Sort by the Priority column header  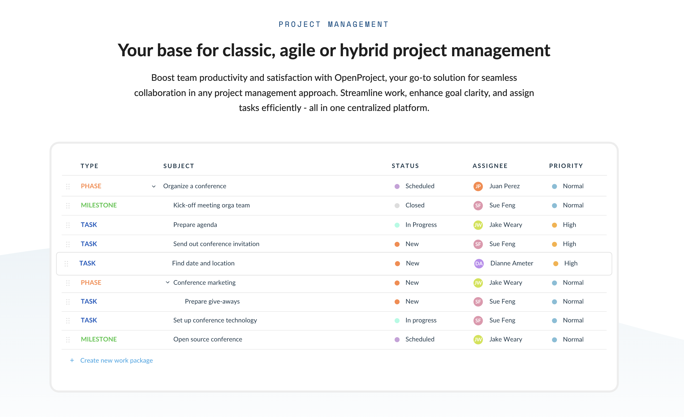coord(566,166)
